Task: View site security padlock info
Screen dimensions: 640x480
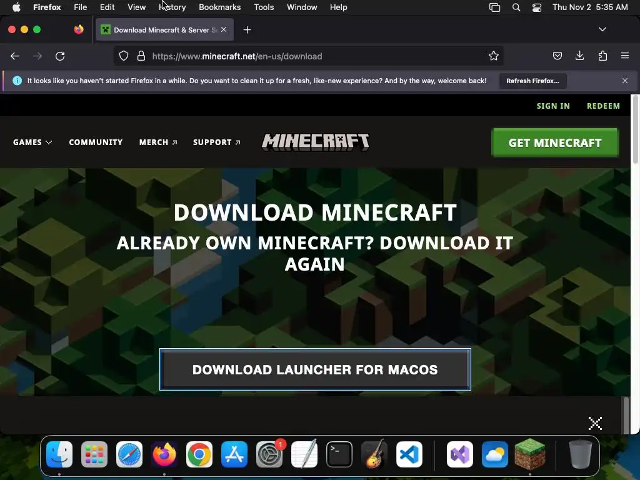Action: (141, 56)
